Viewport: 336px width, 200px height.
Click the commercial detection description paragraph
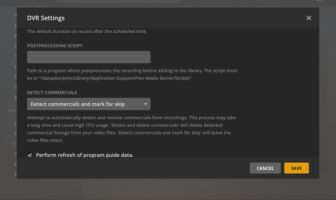tap(131, 129)
